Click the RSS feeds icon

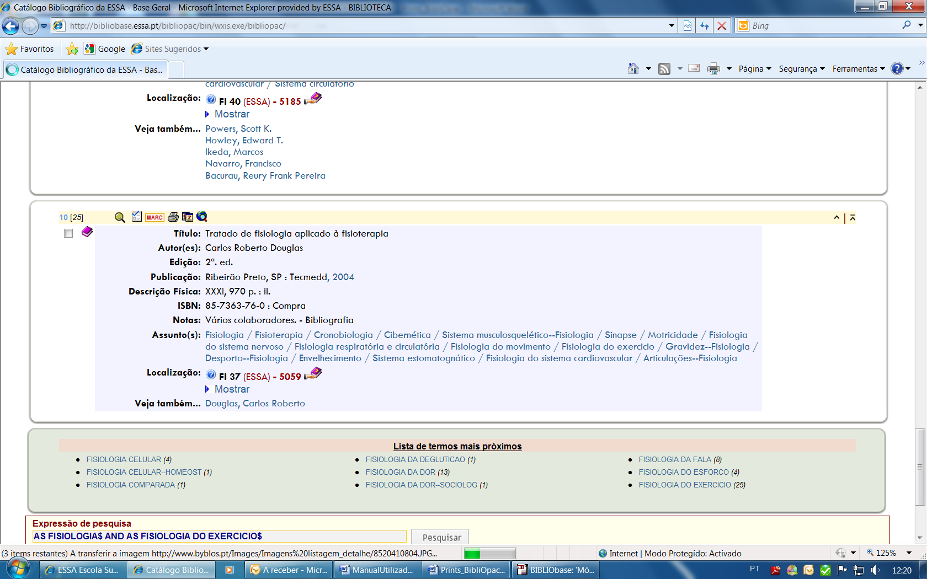click(664, 68)
